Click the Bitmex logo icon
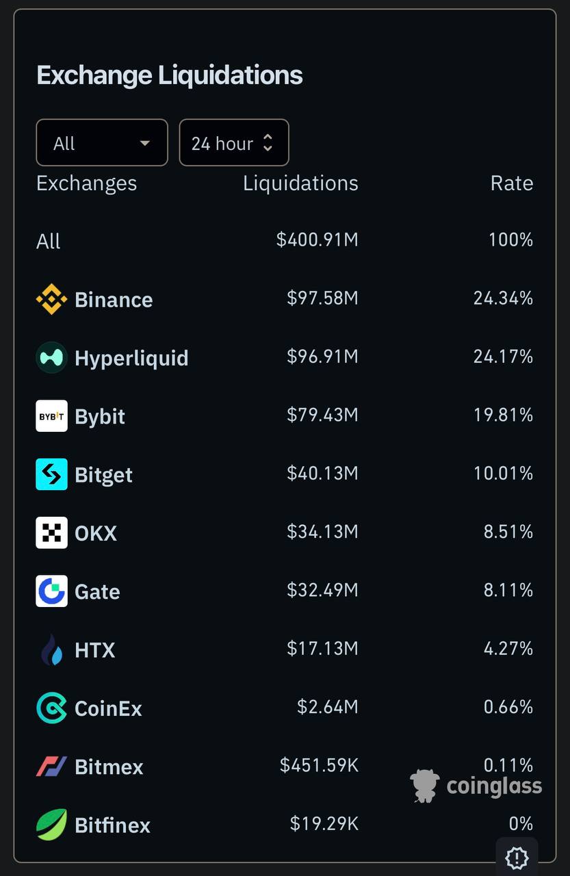 tap(51, 766)
